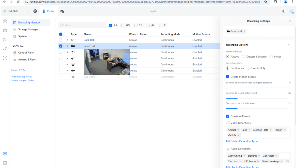Image resolution: width=297 pixels, height=168 pixels.
Task: Click Edit Video Detection Types link
Action: pos(242,141)
